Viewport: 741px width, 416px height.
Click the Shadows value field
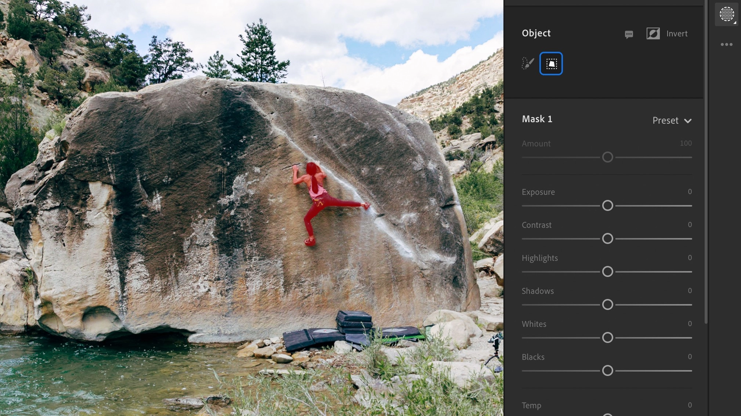tap(690, 291)
